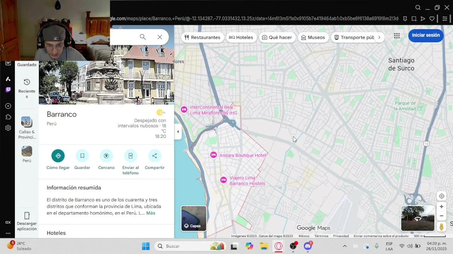
Task: Open the browser's easy setup sliders icon
Action: [x=445, y=19]
